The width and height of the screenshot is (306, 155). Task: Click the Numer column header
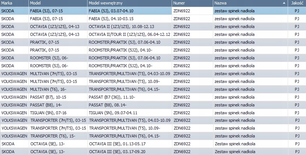tap(192, 3)
